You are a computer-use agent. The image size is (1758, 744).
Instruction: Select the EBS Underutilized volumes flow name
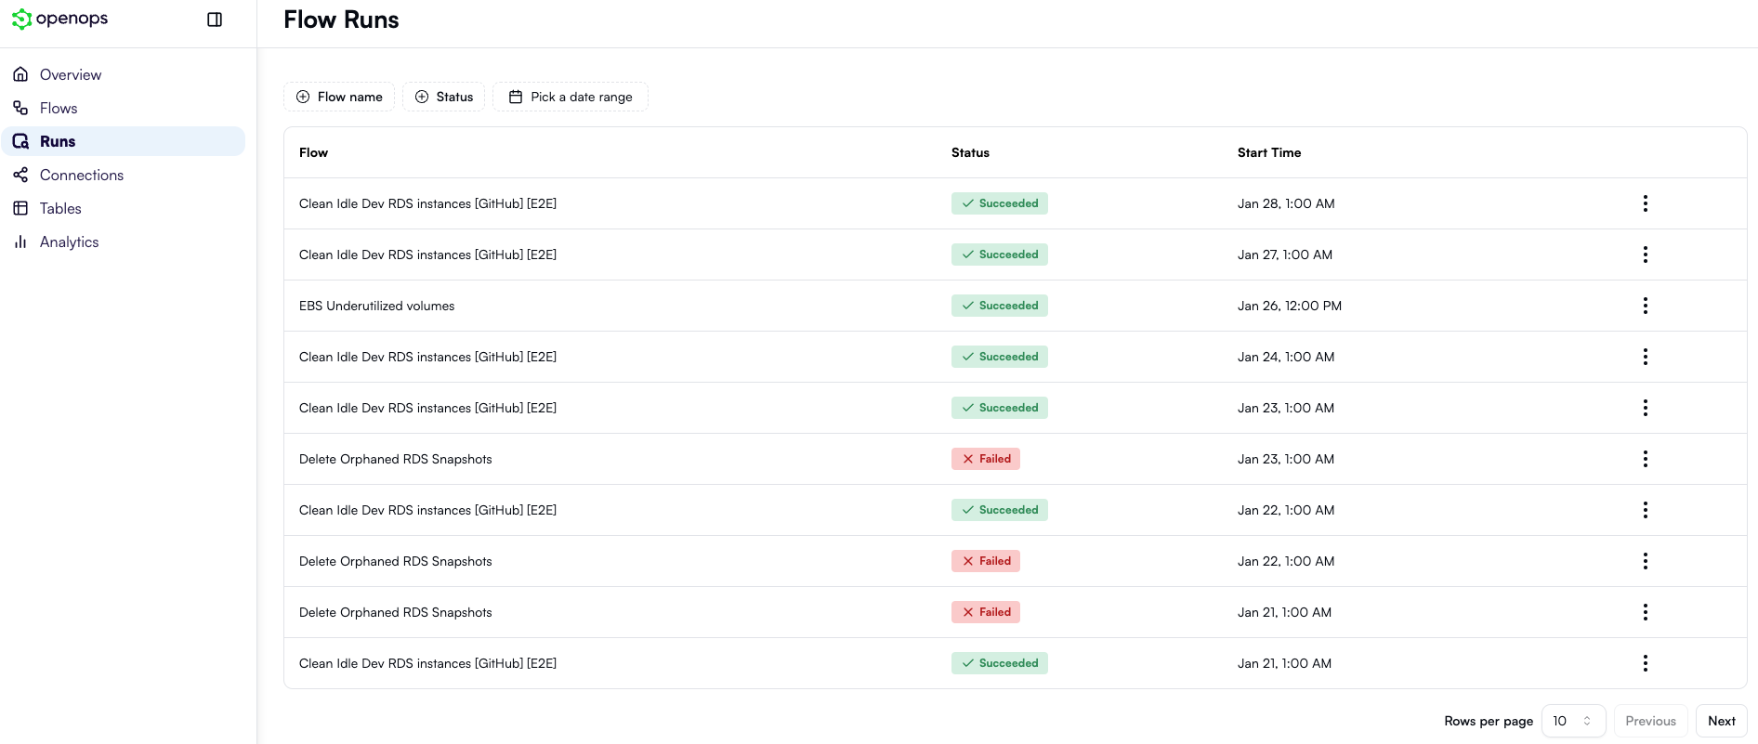pos(376,306)
